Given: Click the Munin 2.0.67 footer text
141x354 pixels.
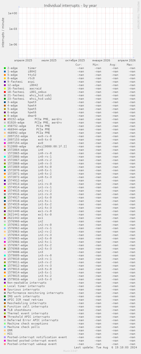Looking at the screenshot, I should tap(70, 351).
